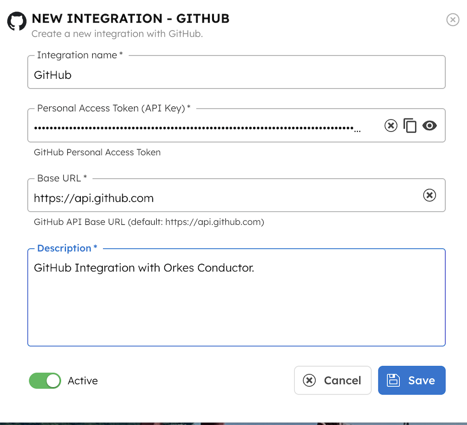Screen dimensions: 467x425
Task: Click the Cancel button
Action: pyautogui.click(x=332, y=380)
